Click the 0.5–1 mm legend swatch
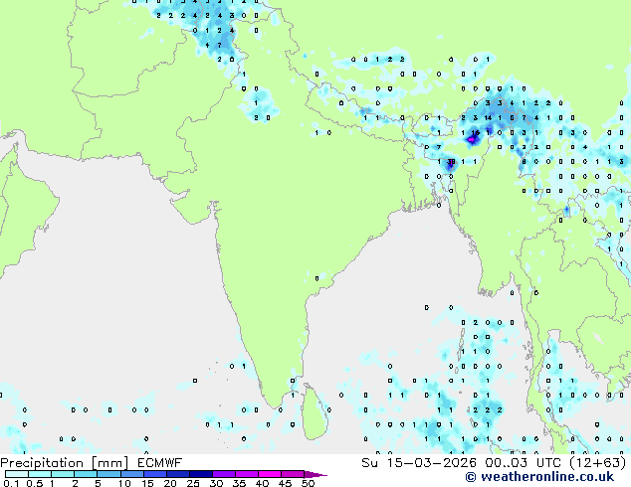The image size is (631, 487). 40,474
